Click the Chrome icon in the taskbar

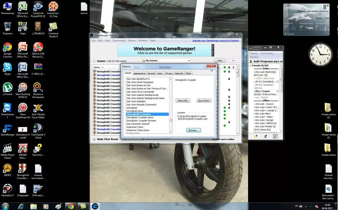pos(71,206)
